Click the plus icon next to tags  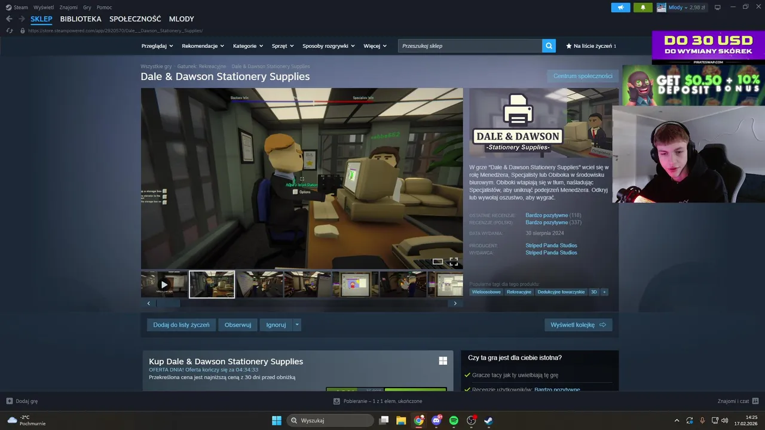point(604,292)
